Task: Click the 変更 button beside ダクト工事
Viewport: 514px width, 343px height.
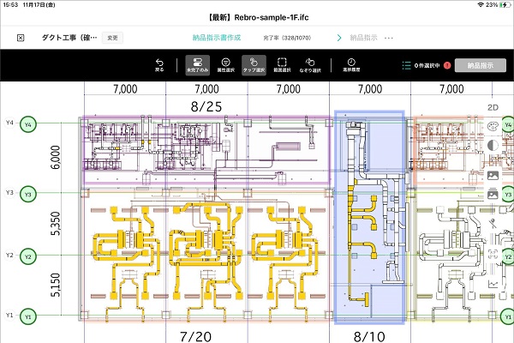Action: coord(112,38)
